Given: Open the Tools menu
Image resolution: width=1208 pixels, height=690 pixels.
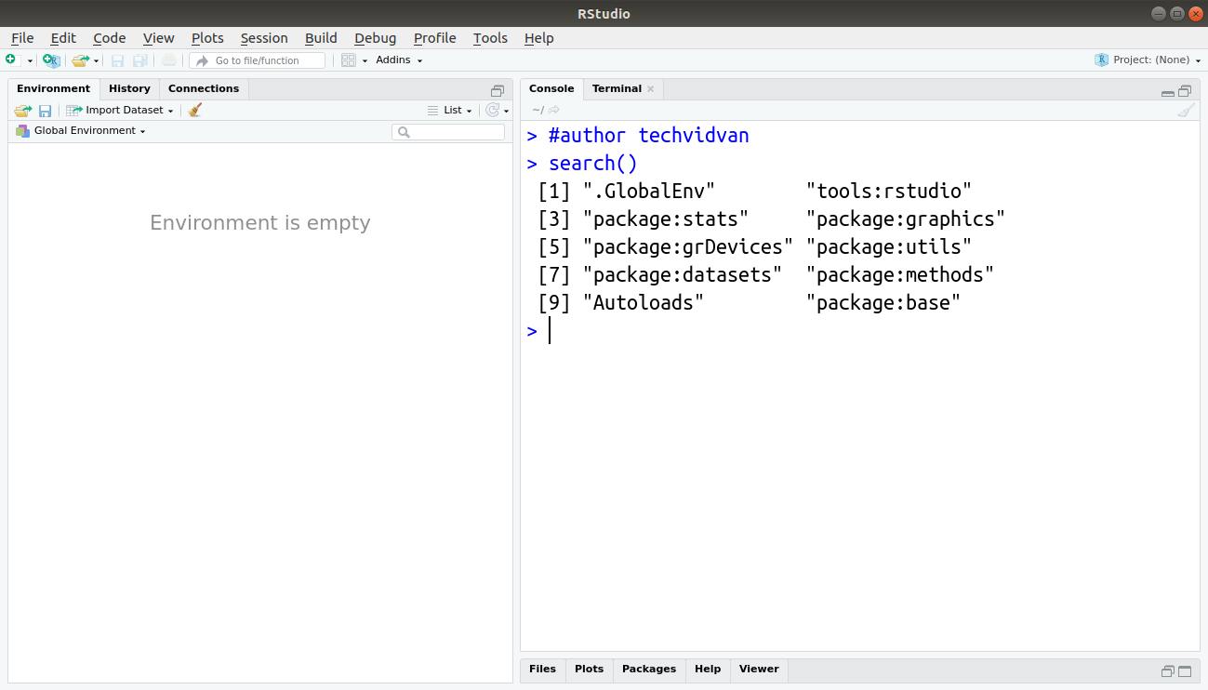Looking at the screenshot, I should (489, 38).
